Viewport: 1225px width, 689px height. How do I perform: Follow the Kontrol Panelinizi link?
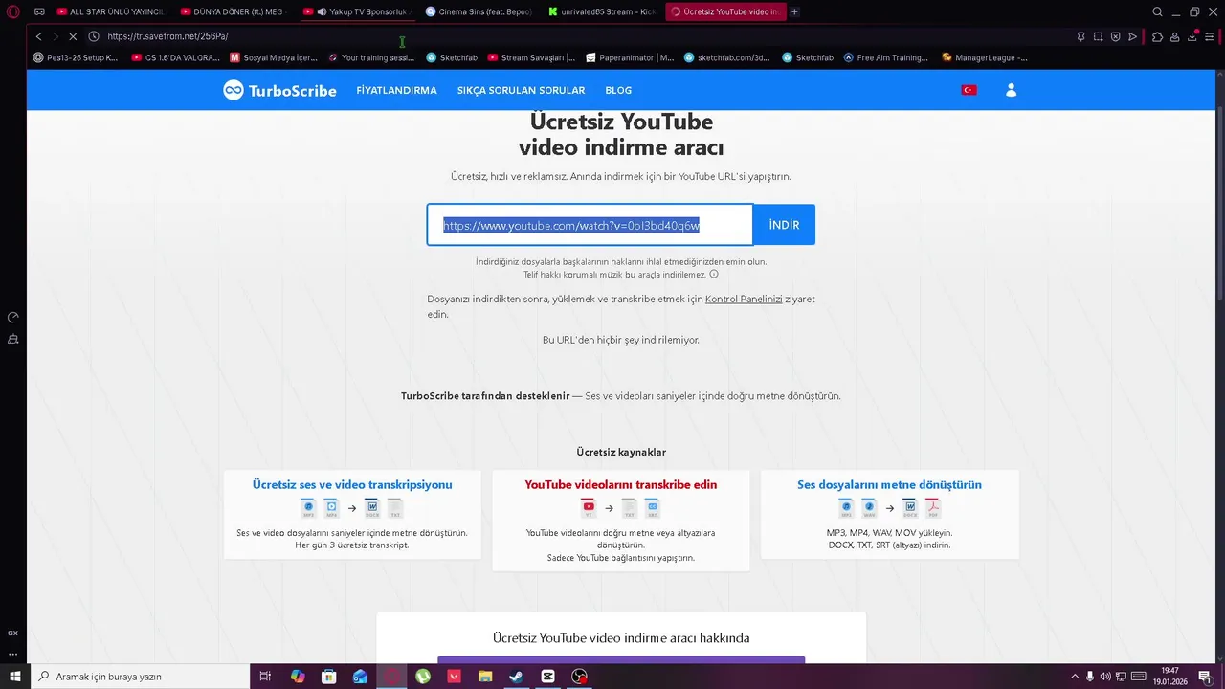pyautogui.click(x=744, y=299)
